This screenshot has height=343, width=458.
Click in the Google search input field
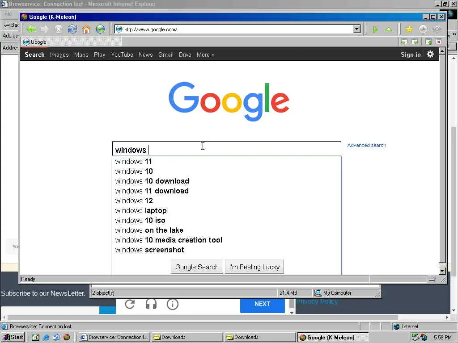[227, 149]
